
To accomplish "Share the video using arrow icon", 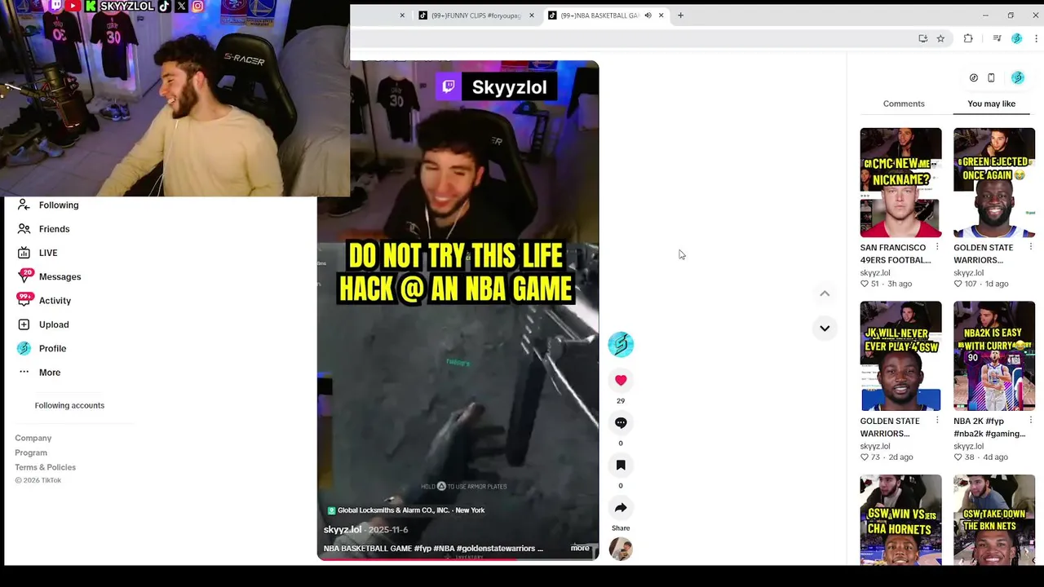I will pyautogui.click(x=621, y=507).
